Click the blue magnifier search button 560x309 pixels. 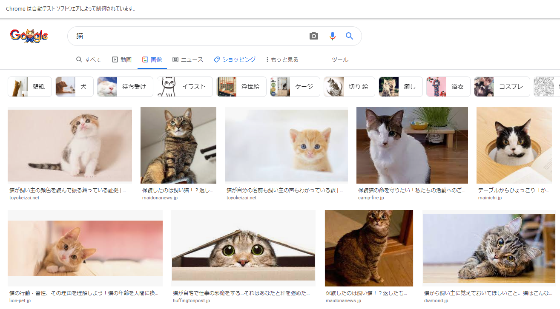coord(350,36)
